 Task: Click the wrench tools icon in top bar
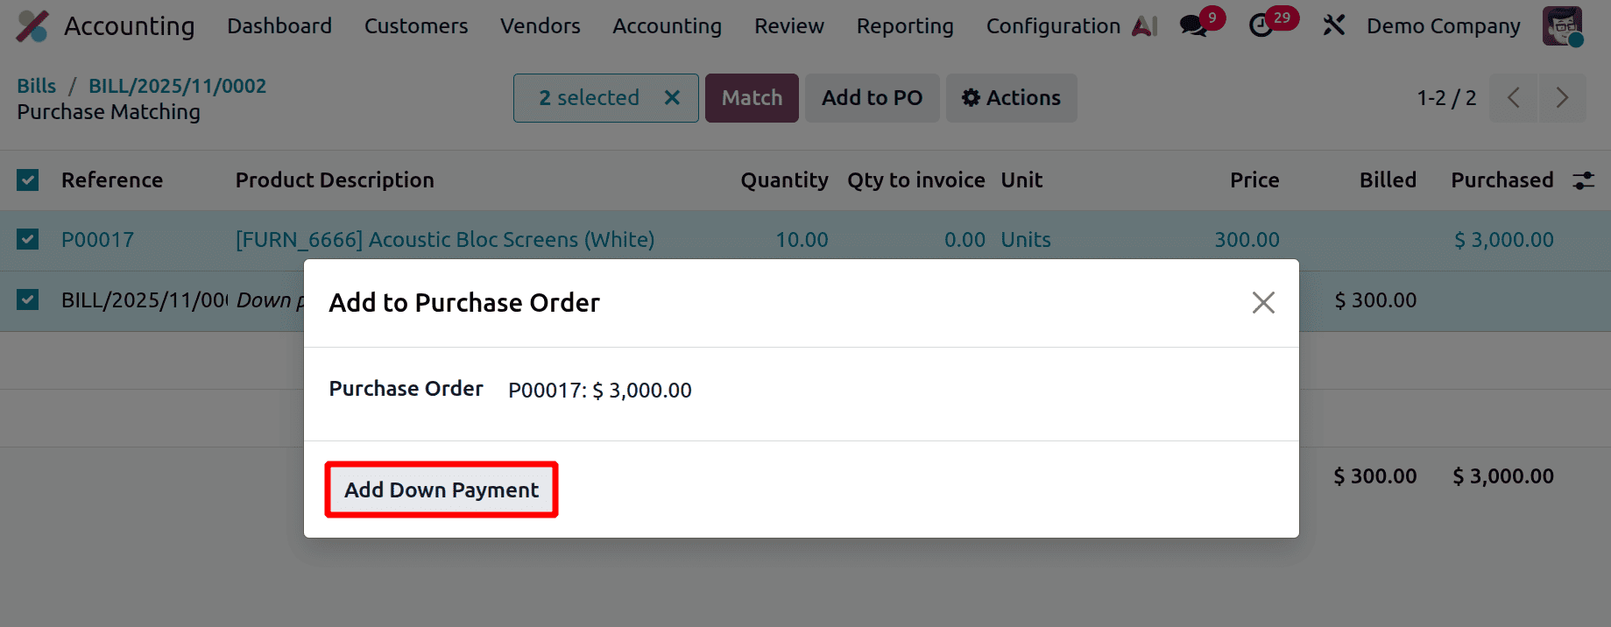(1333, 25)
